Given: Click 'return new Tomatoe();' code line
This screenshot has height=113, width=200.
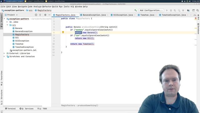Looking at the screenshot, I should tap(82, 44).
